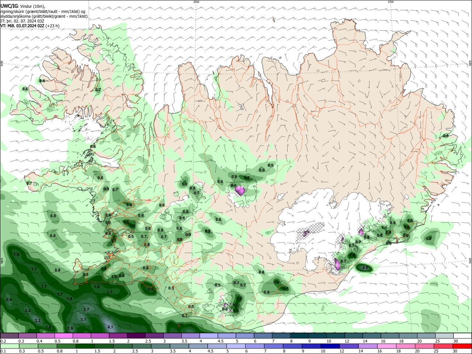The width and height of the screenshot is (472, 354).
Task: Click the deep blue rain swatch at 10
Action: (x=330, y=346)
